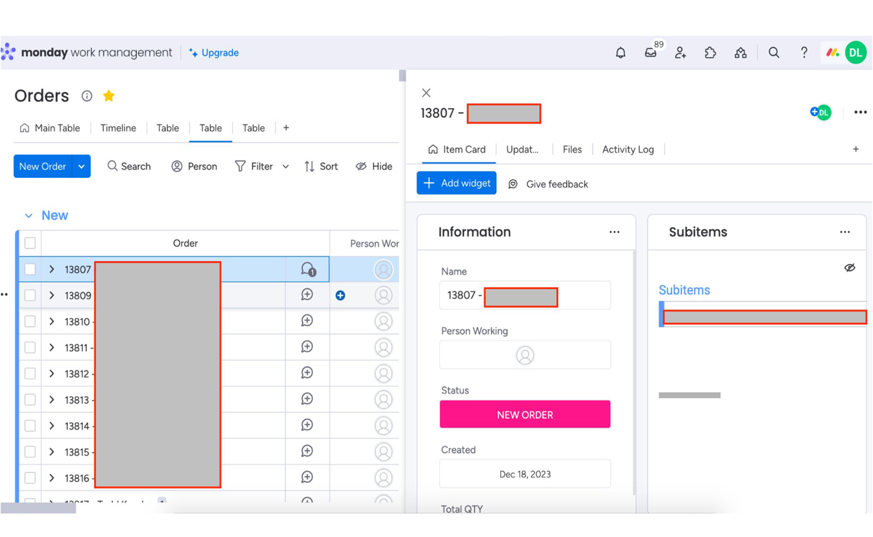The image size is (873, 537).
Task: Open the New Order dropdown arrow
Action: click(81, 166)
